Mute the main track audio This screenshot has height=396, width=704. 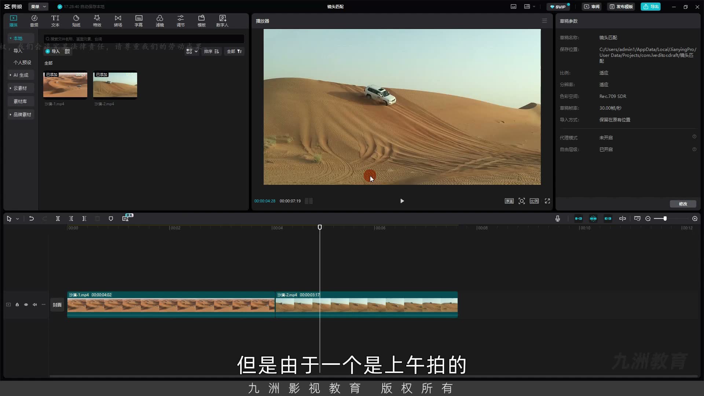[35, 305]
